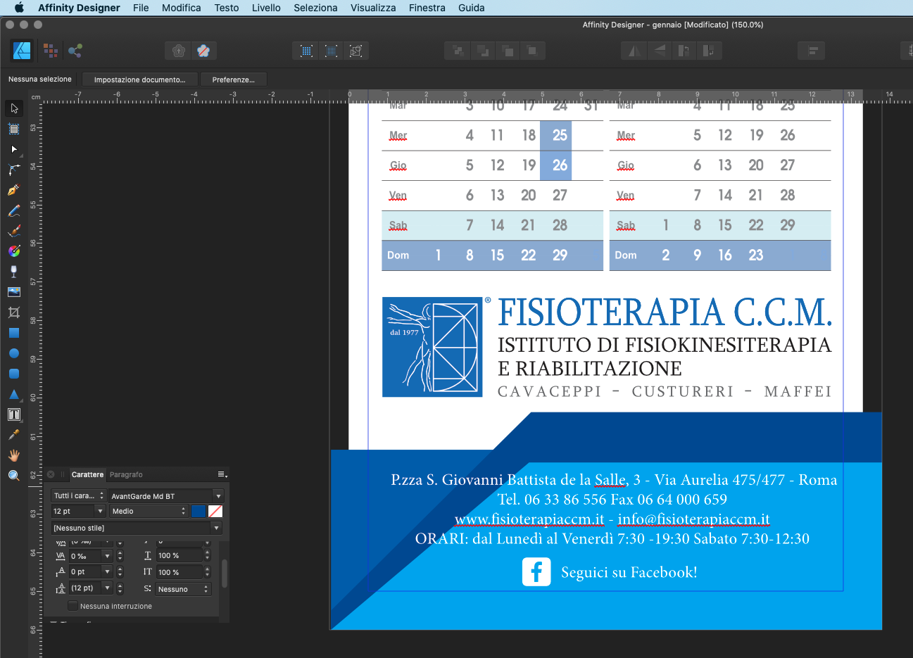913x658 pixels.
Task: Select the Transparency tool wine glass
Action: click(14, 272)
